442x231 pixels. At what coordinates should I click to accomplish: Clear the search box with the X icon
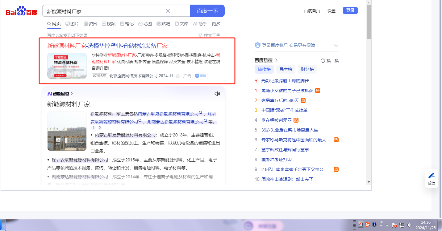tap(168, 11)
